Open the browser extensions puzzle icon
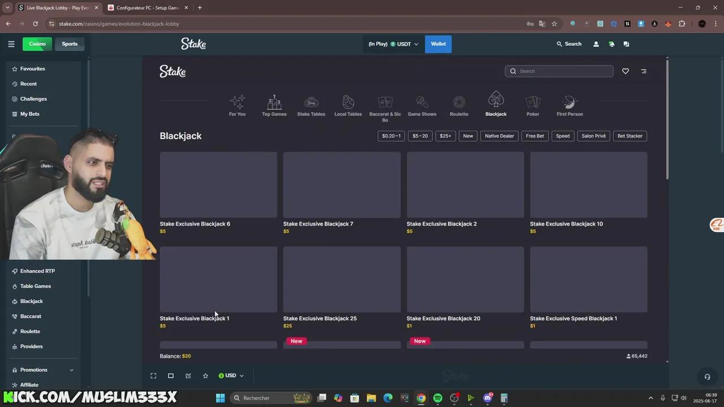 pos(682,24)
